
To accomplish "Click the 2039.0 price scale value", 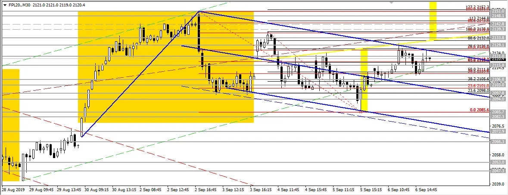I will (x=498, y=184).
